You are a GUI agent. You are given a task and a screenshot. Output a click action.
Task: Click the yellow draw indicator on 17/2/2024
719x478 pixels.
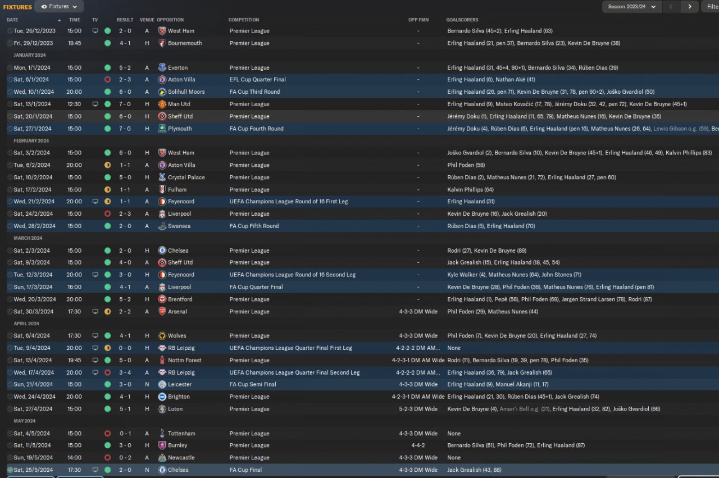[107, 190]
